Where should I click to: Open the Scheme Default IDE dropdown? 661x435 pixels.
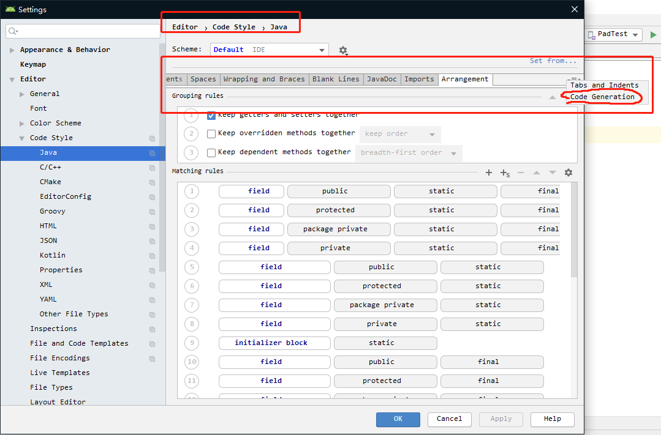point(270,50)
